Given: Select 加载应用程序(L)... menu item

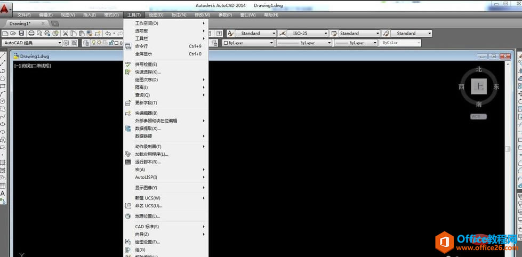Looking at the screenshot, I should 166,154.
